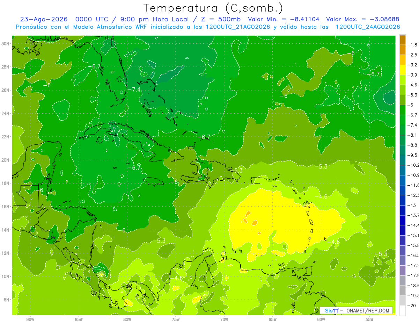Click the dark orange swatch above -1.8
Image resolution: width=419 pixels, height=324 pixels.
[x=403, y=40]
